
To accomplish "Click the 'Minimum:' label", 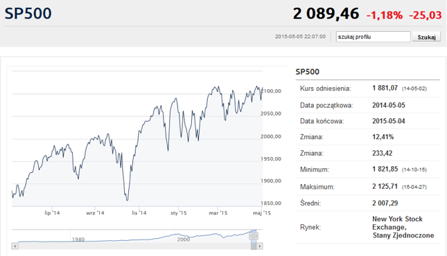I will [x=315, y=170].
